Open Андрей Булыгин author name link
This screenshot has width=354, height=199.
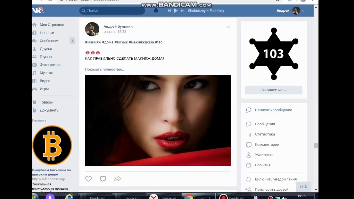tap(118, 27)
